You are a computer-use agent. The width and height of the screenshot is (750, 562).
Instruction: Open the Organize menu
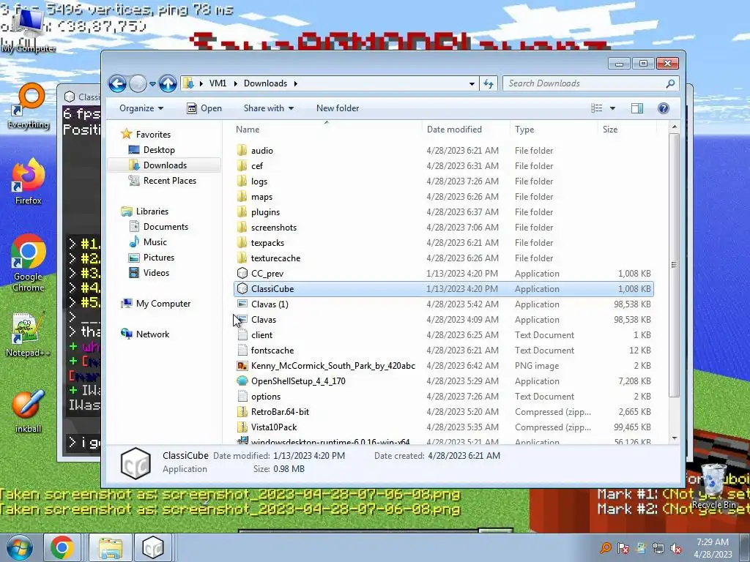(141, 108)
